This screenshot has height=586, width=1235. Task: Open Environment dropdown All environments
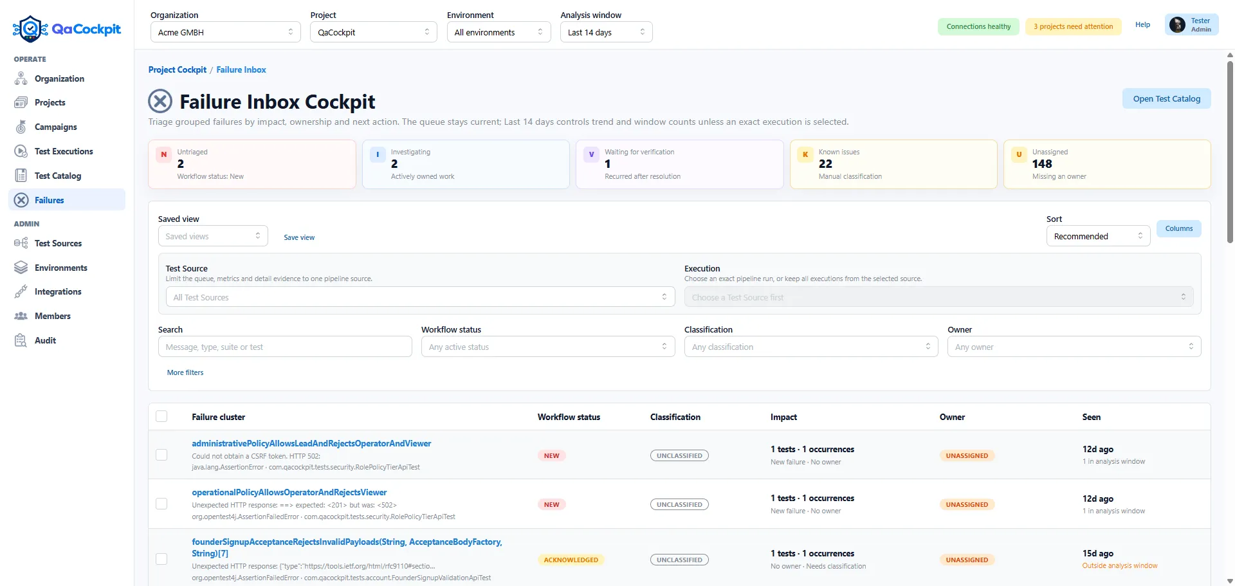click(499, 32)
